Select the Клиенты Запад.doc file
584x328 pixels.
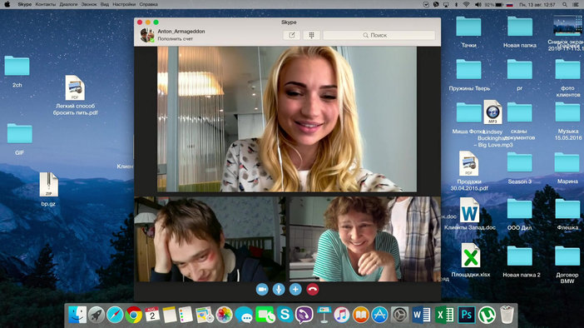(x=469, y=214)
